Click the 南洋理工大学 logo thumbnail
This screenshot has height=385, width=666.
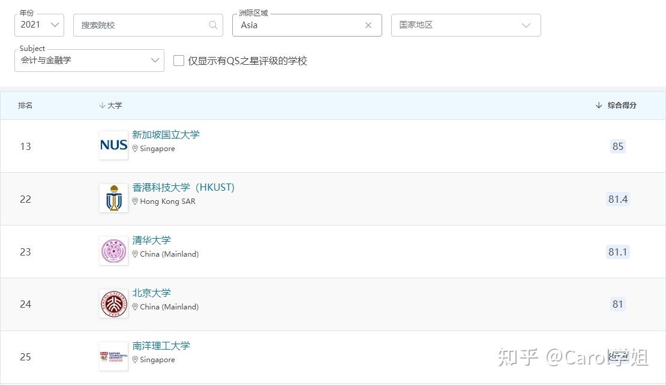(113, 356)
